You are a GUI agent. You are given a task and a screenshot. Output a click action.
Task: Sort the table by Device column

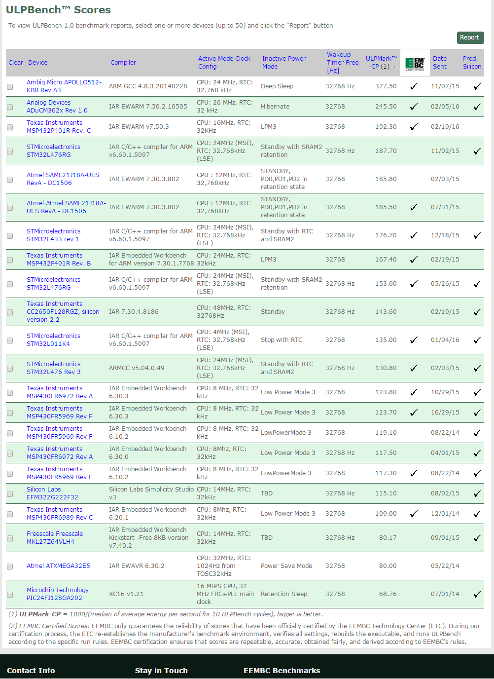tap(38, 63)
